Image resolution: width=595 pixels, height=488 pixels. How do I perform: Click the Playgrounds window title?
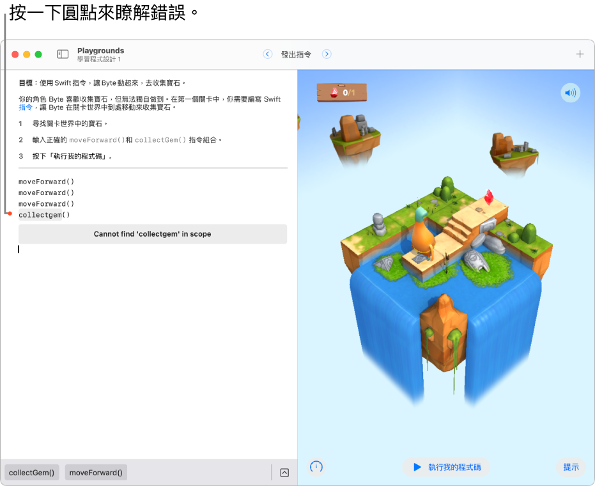(100, 51)
